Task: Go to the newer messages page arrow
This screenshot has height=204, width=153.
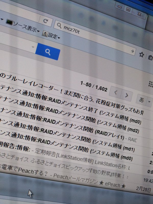Action: [x=116, y=93]
